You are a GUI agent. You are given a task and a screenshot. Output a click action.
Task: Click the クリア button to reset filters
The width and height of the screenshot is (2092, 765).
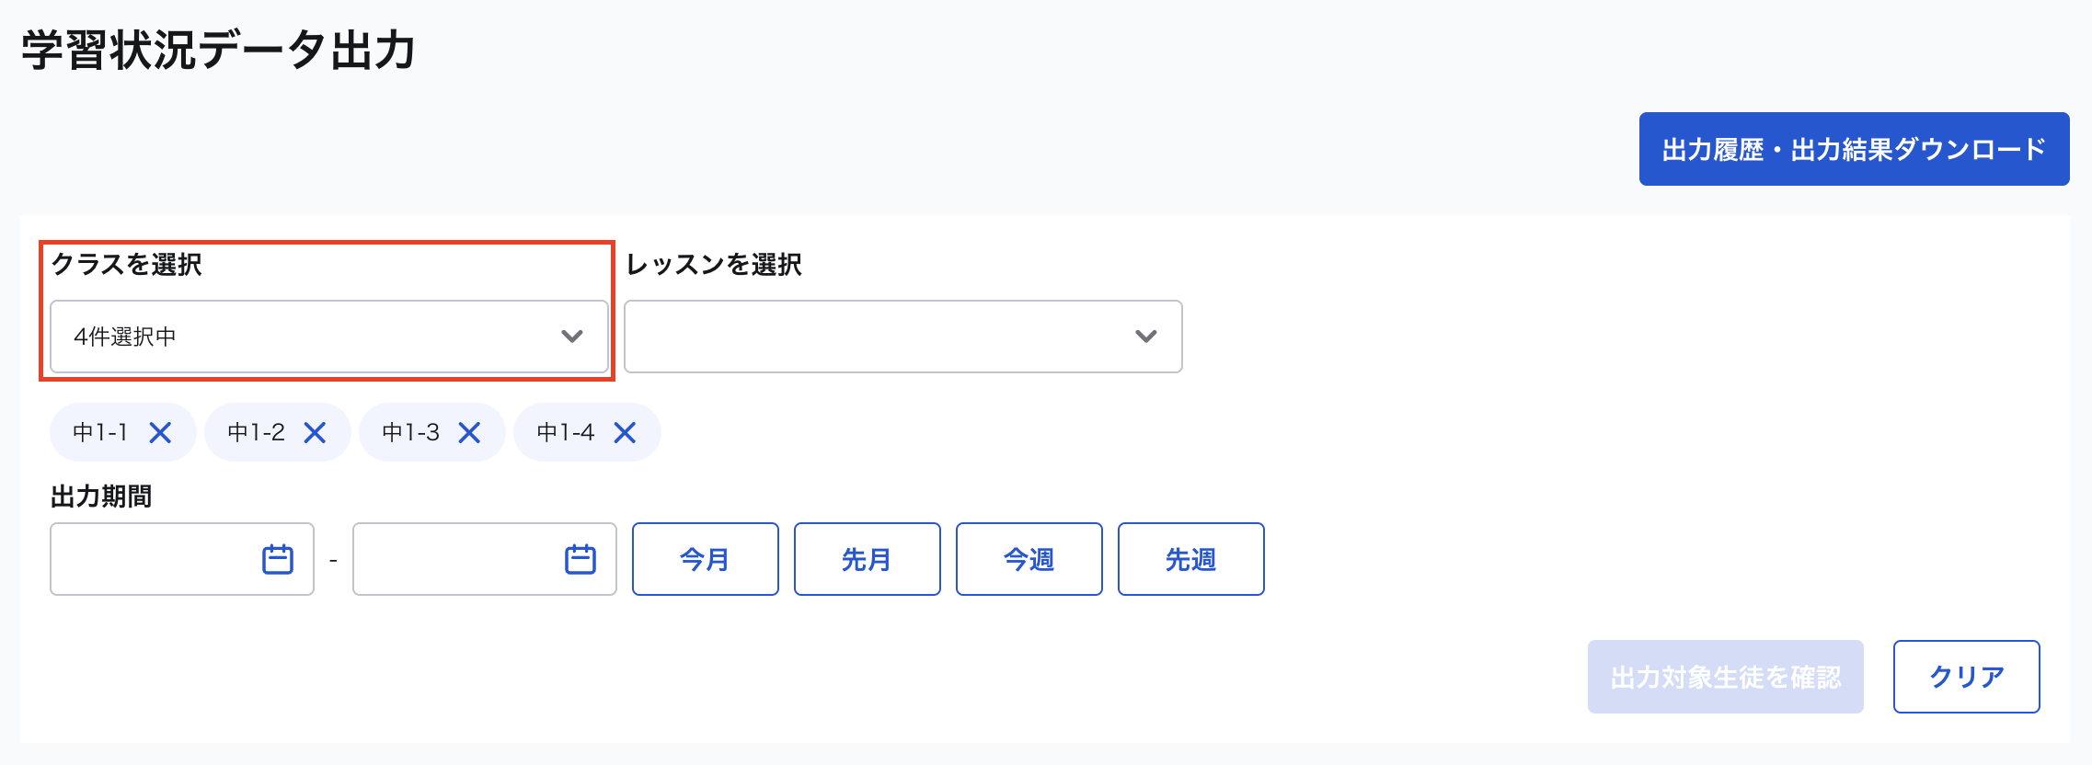pyautogui.click(x=1967, y=677)
